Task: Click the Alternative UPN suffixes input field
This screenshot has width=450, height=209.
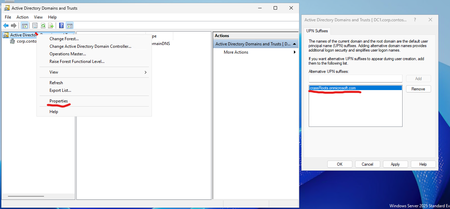Action: pos(355,78)
